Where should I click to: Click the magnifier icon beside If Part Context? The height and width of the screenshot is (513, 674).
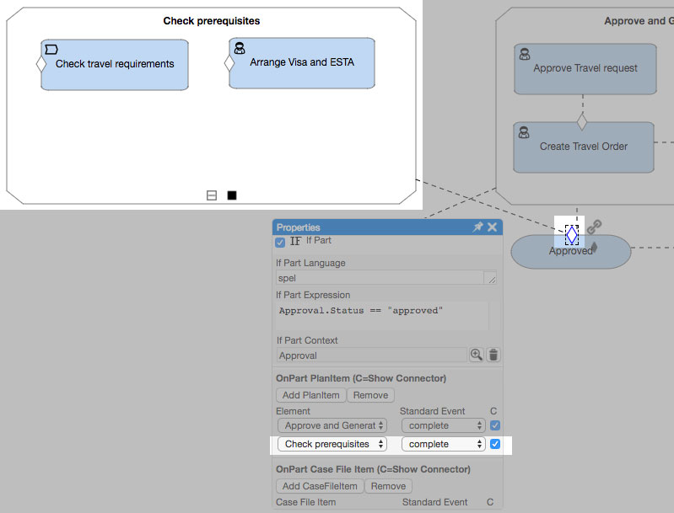click(x=477, y=355)
